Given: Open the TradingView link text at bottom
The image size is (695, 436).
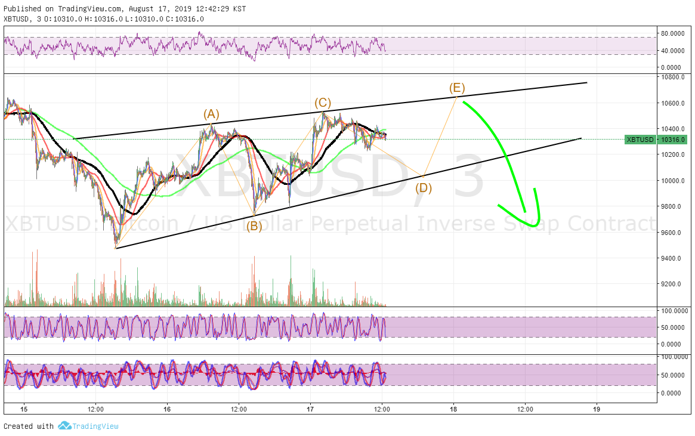Looking at the screenshot, I should click(x=95, y=426).
